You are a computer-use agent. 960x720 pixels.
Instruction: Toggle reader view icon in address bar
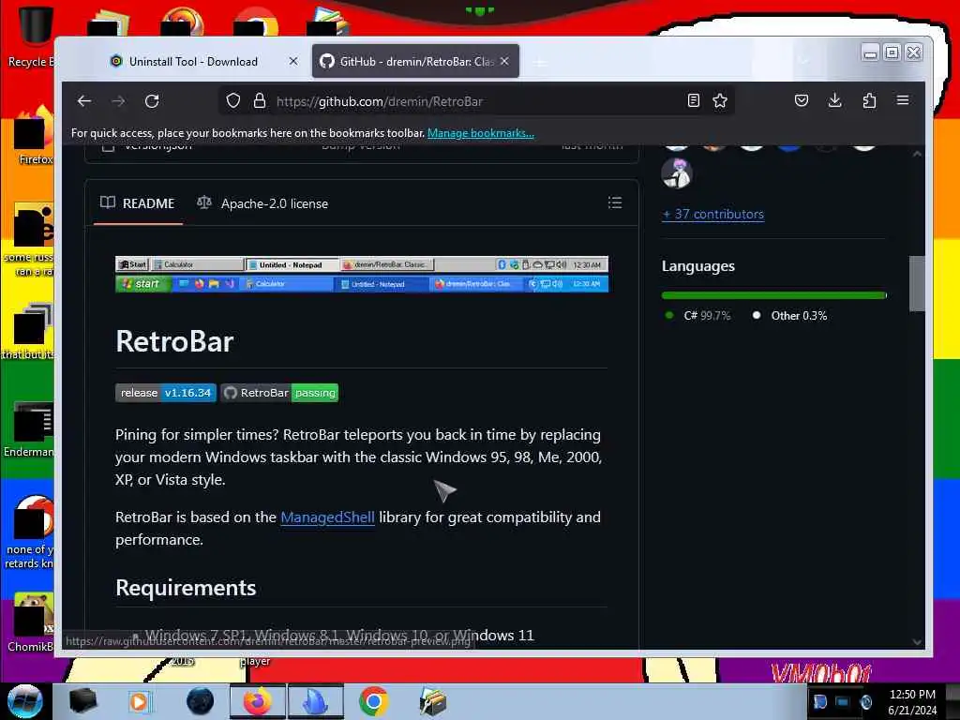click(693, 101)
